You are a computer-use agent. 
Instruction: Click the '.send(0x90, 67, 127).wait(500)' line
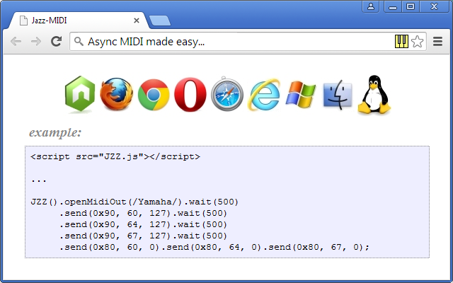pos(143,236)
